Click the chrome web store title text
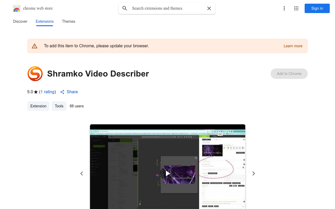 [38, 8]
